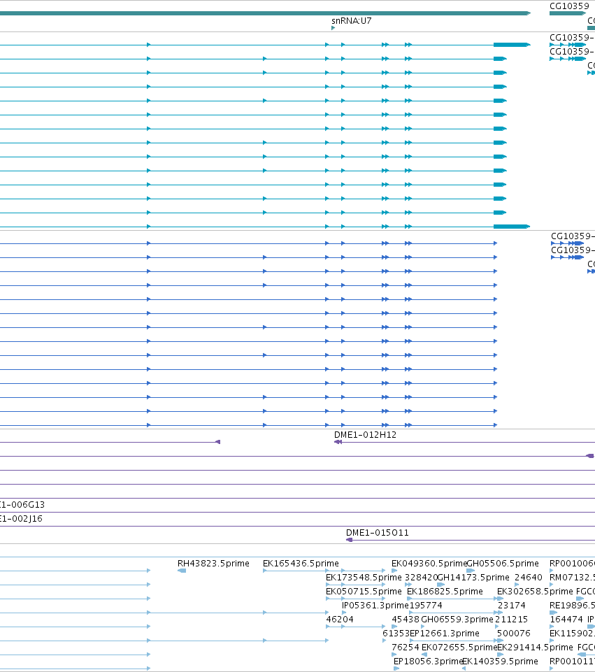Select the DME1-015O11 clone label
Image resolution: width=595 pixels, height=672 pixels.
pyautogui.click(x=378, y=533)
